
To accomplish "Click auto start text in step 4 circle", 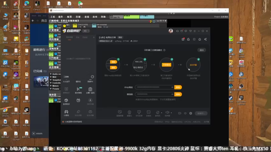I will [x=193, y=65].
